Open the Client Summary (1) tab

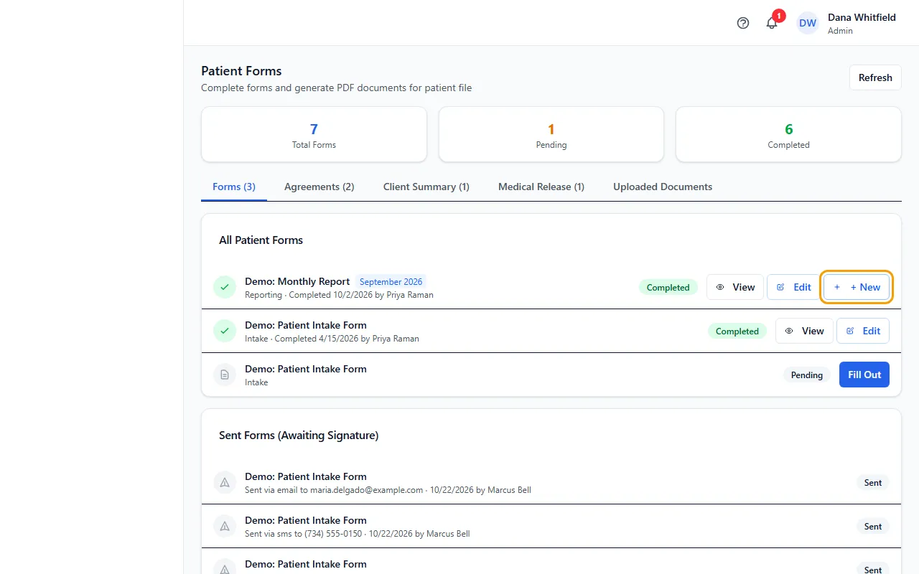click(426, 187)
